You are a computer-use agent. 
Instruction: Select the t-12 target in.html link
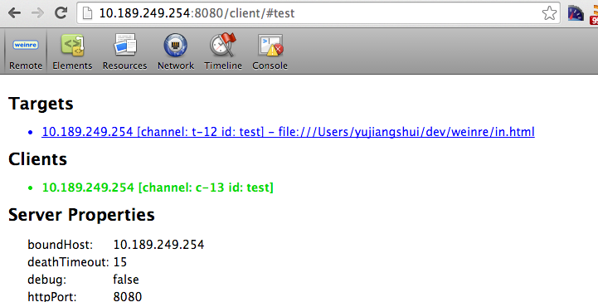(x=289, y=132)
